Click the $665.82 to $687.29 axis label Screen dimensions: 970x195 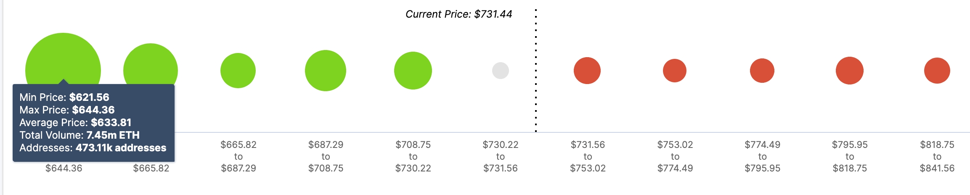tap(239, 156)
